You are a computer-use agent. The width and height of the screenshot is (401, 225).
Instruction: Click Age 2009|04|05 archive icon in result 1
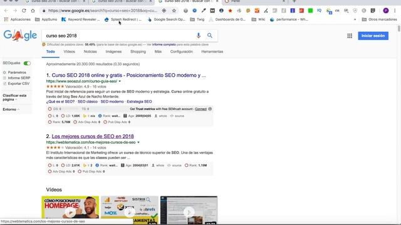point(125,116)
